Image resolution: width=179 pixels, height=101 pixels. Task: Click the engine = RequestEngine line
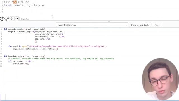tap(36, 32)
